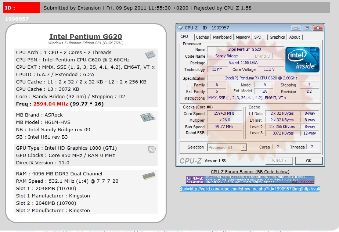
Task: Open the Mainboard tab
Action: [222, 37]
